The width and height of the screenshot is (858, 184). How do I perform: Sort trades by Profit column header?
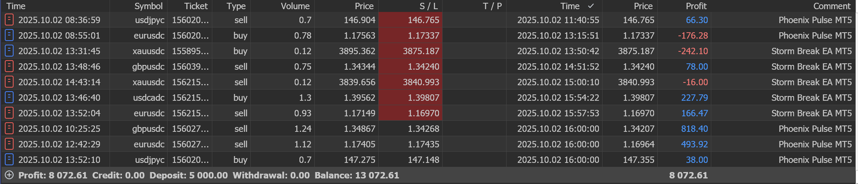pyautogui.click(x=696, y=6)
